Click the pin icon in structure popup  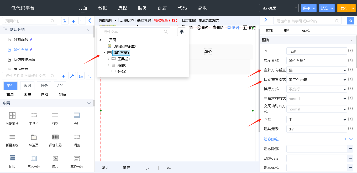pyautogui.click(x=182, y=32)
